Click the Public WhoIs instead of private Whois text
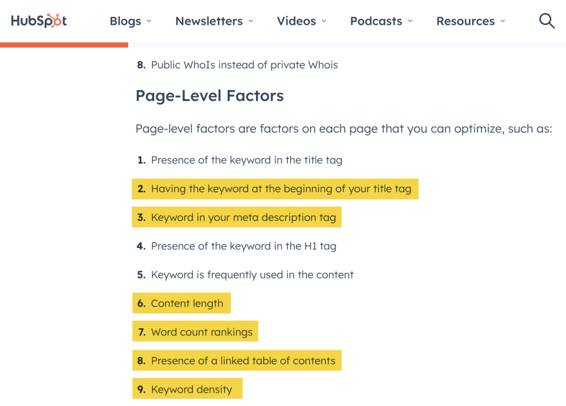566x406 pixels. click(x=244, y=65)
